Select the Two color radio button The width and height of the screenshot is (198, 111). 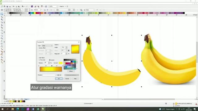point(40,60)
